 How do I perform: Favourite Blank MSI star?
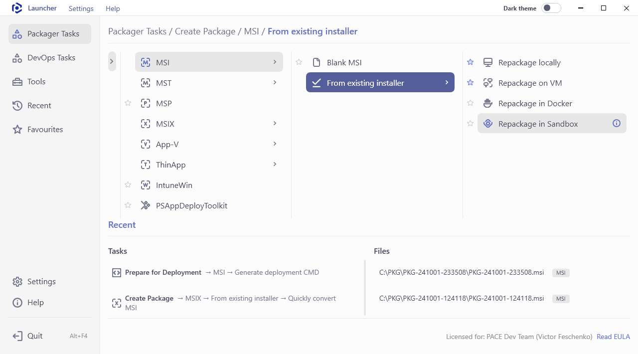pos(299,62)
